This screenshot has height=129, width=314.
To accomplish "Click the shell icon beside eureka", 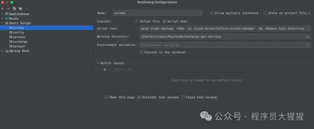I will click(x=11, y=28).
